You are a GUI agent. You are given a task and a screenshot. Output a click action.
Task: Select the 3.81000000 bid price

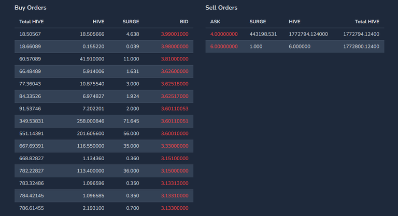click(x=175, y=59)
